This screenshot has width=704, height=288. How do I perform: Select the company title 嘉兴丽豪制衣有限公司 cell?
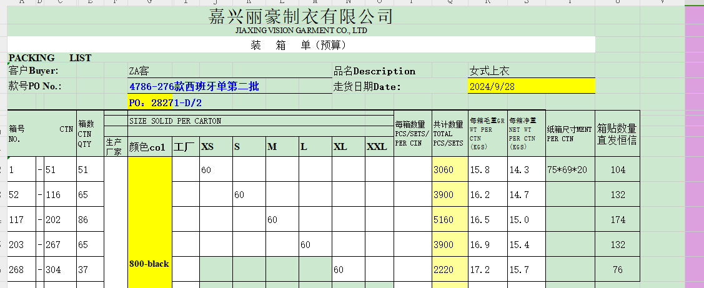click(x=300, y=17)
